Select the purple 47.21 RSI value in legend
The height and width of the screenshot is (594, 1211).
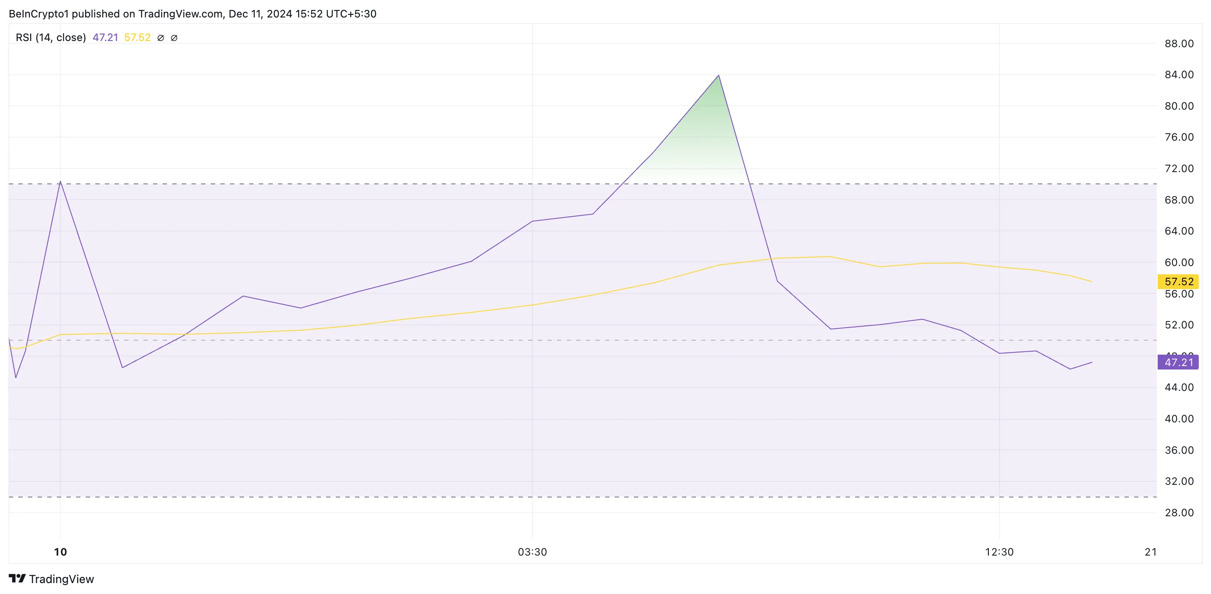click(105, 38)
